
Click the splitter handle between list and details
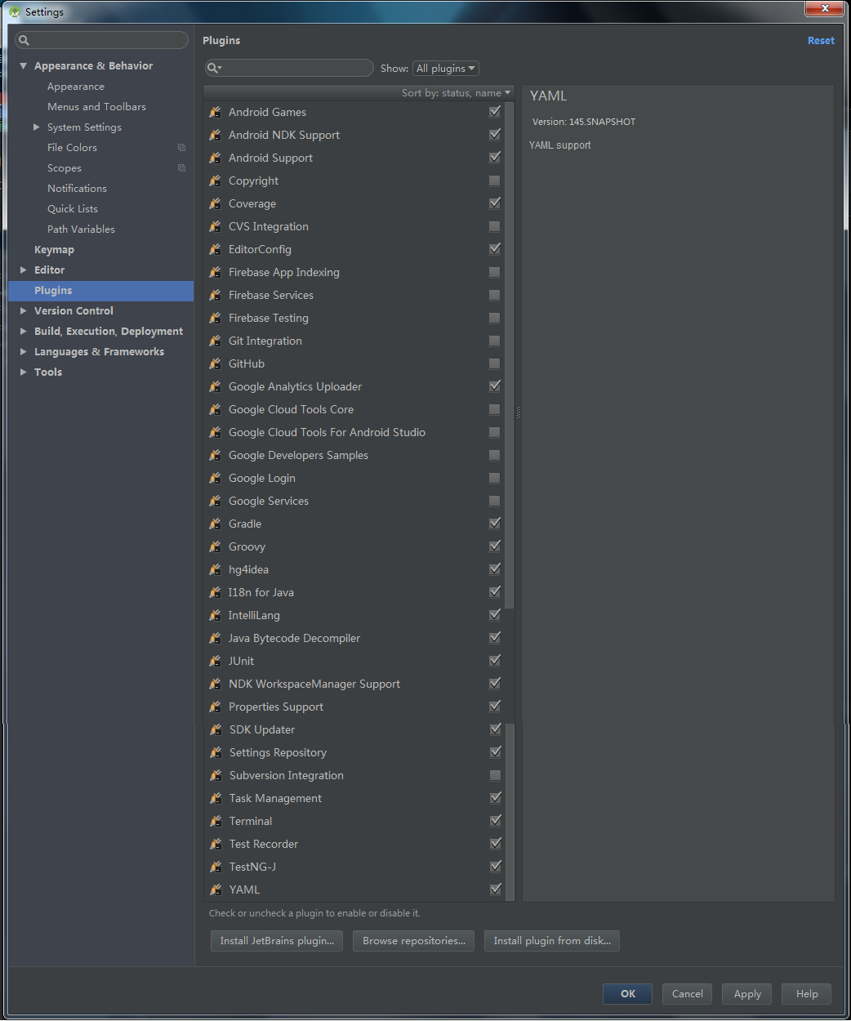tap(518, 412)
